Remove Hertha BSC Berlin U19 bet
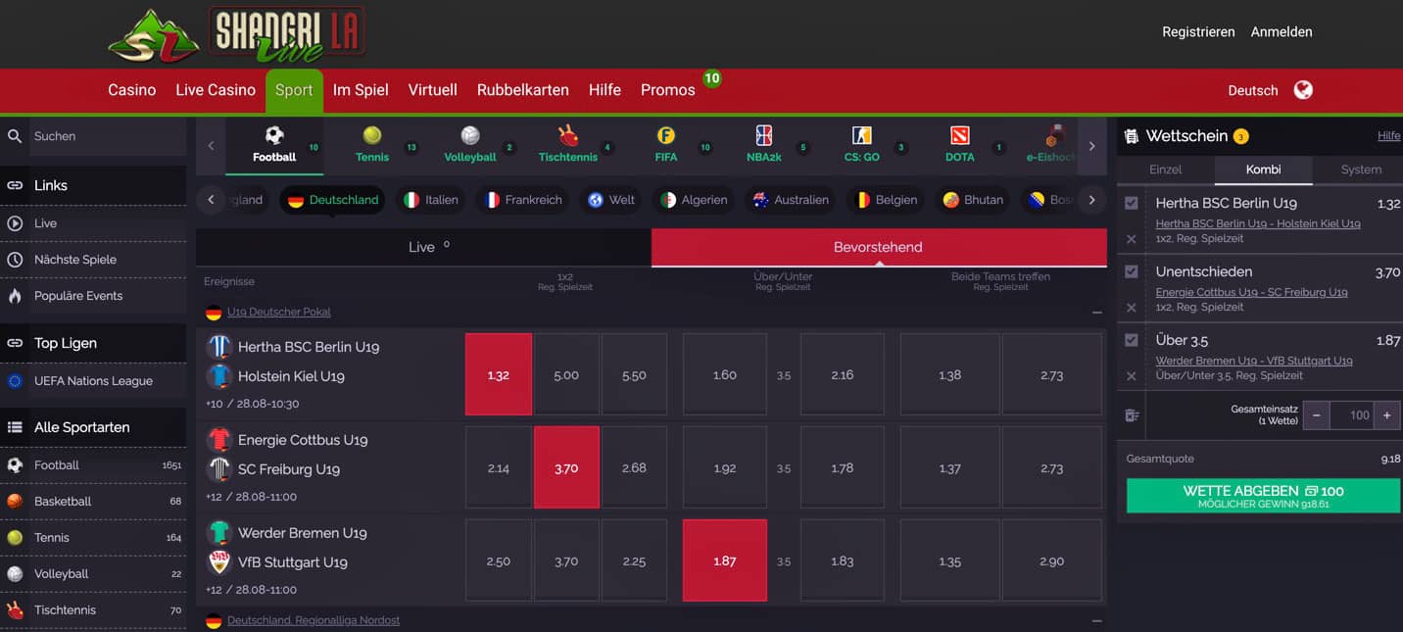Image resolution: width=1403 pixels, height=632 pixels. pos(1132,239)
